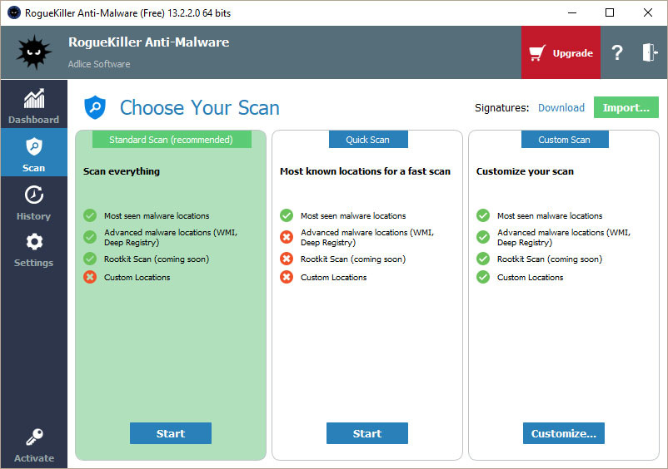Viewport: 668px width, 469px height.
Task: Click red cross for Quick Scan Advanced locations
Action: coord(287,237)
